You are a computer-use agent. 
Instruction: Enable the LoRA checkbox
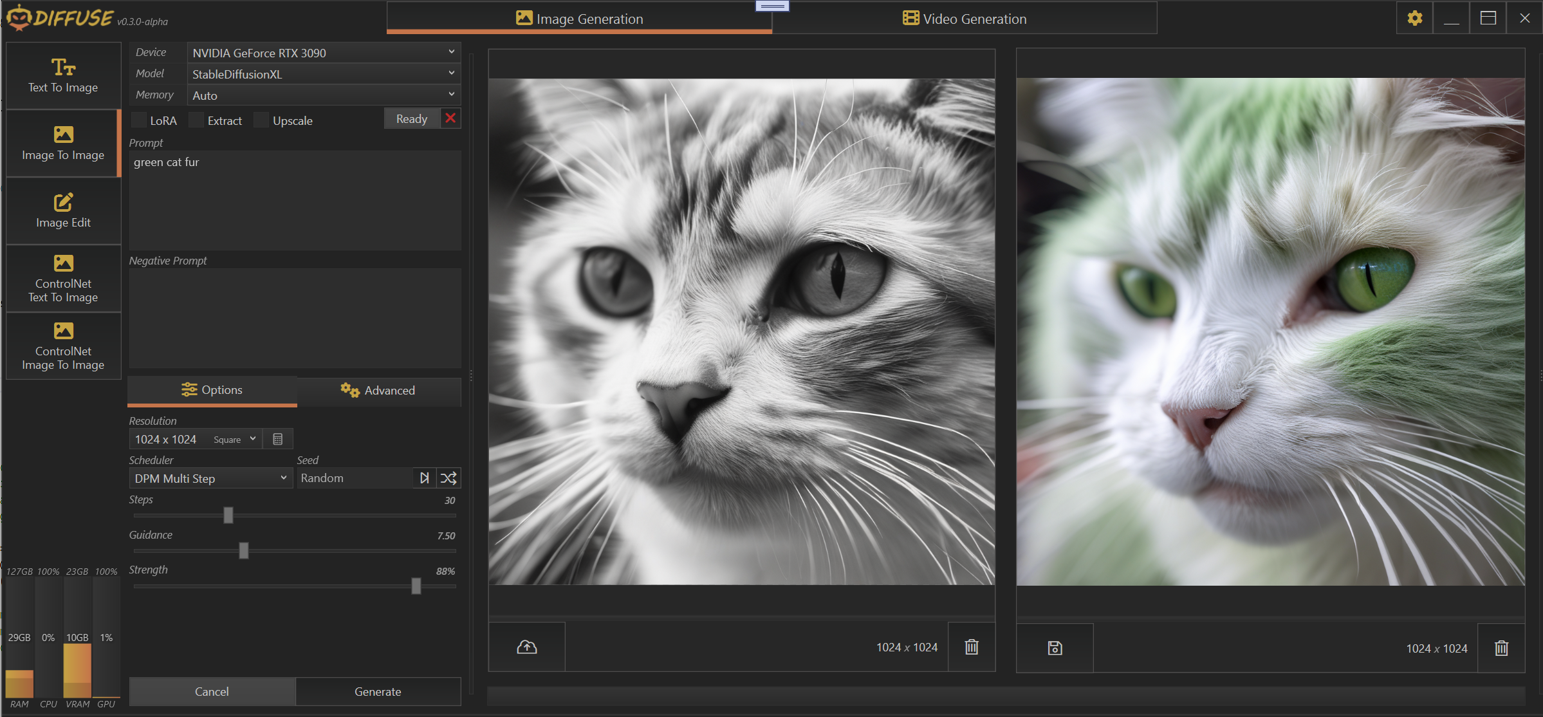click(139, 120)
